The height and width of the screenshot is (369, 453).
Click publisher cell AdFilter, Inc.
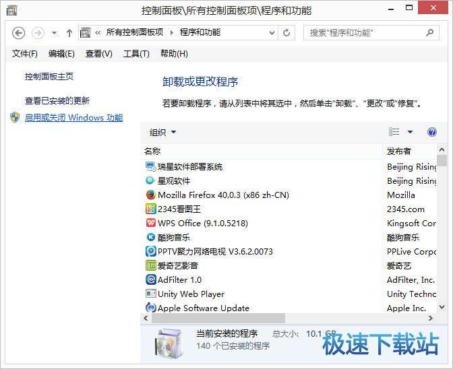click(411, 280)
